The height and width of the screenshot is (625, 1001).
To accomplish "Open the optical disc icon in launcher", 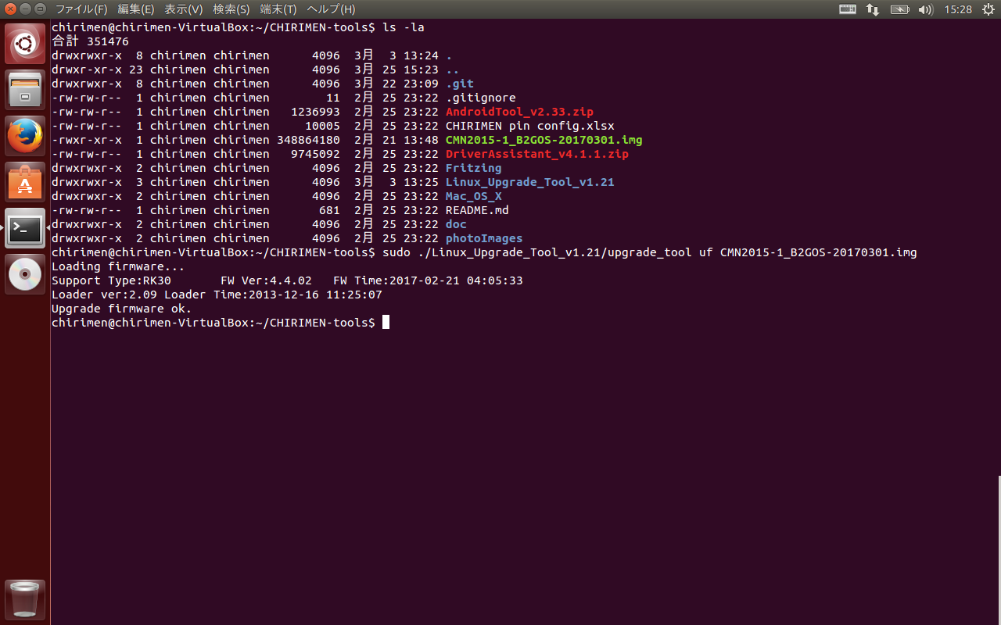I will click(x=25, y=274).
